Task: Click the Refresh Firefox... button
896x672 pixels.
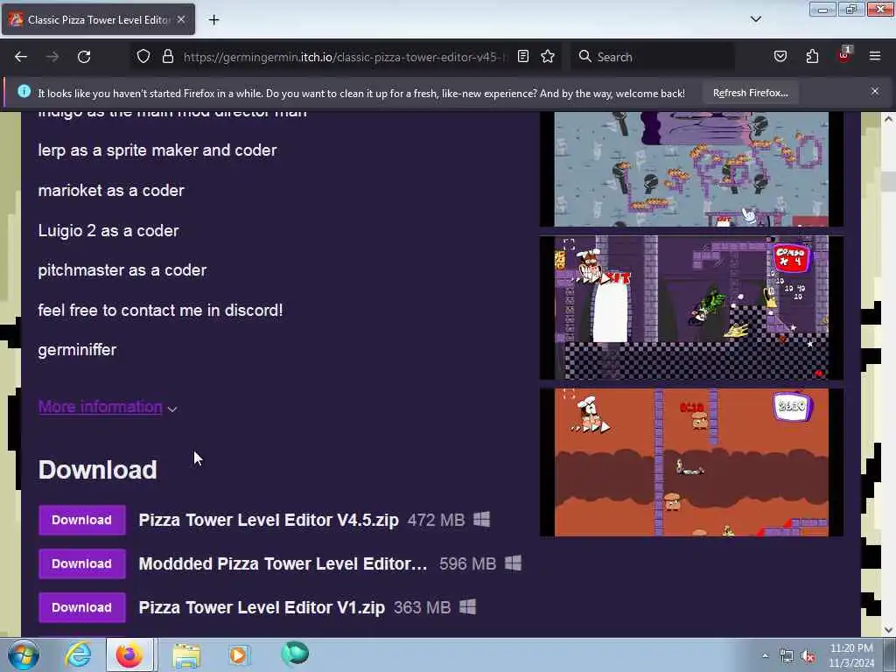Action: 750,93
